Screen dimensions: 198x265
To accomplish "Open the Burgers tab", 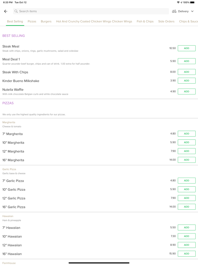I will pyautogui.click(x=46, y=22).
